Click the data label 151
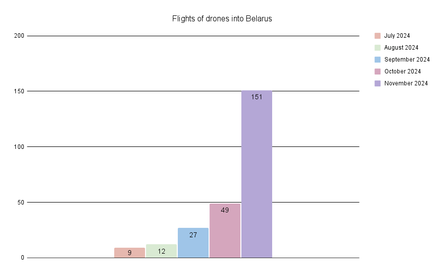The width and height of the screenshot is (444, 275). tap(257, 97)
